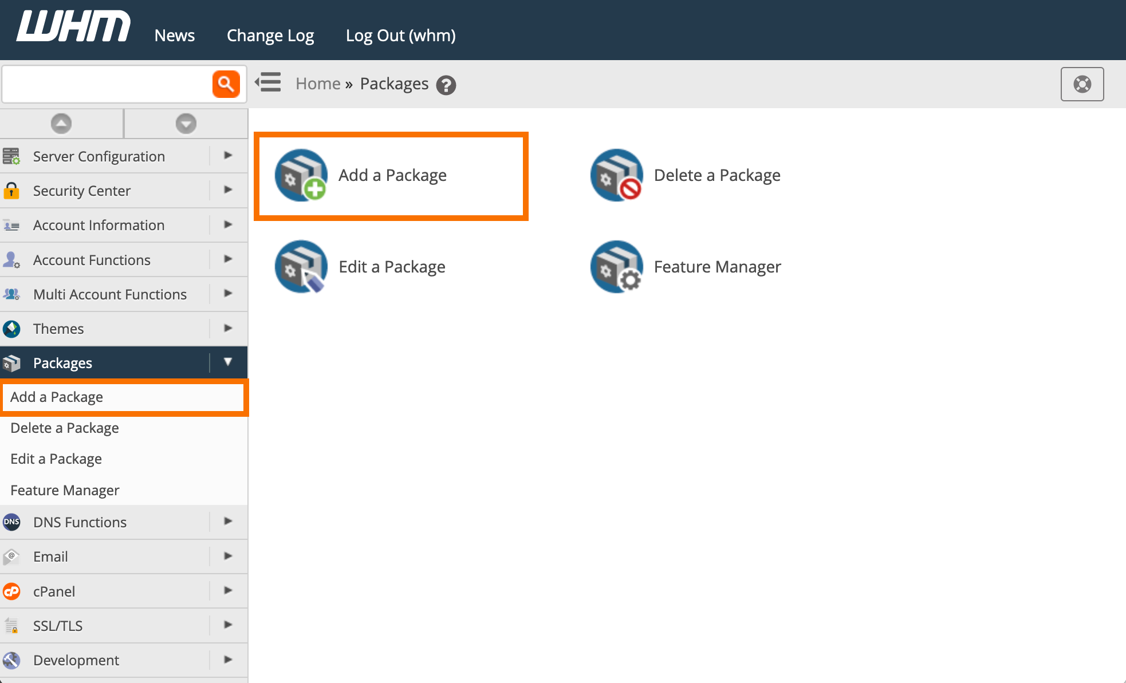Click the SSL/TLS certificate icon
Viewport: 1126px width, 683px height.
tap(11, 626)
